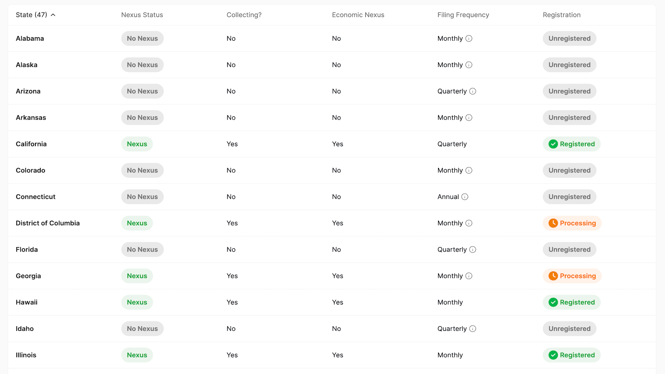Screen dimensions: 665x374
Task: Select the Registration column header
Action: pyautogui.click(x=562, y=15)
